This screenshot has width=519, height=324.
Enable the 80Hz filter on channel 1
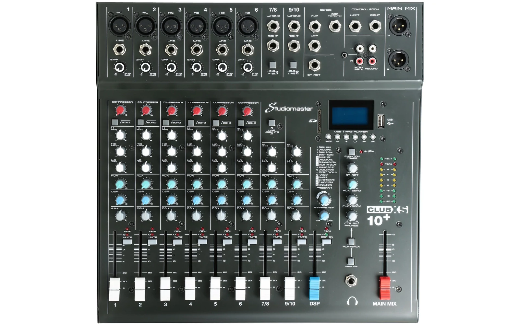pyautogui.click(x=115, y=122)
